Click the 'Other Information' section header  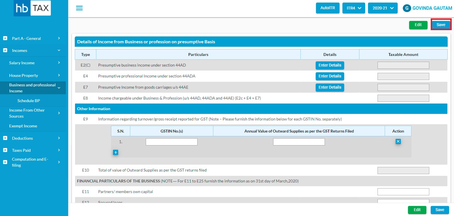pyautogui.click(x=261, y=109)
